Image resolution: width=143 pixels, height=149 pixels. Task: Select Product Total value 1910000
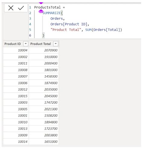(44, 57)
